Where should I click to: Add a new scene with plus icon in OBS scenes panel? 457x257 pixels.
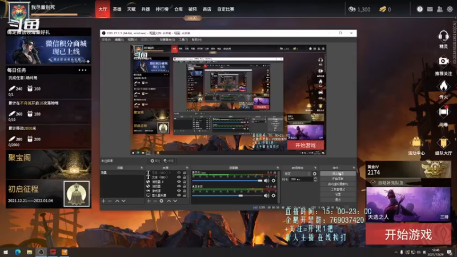click(x=103, y=201)
